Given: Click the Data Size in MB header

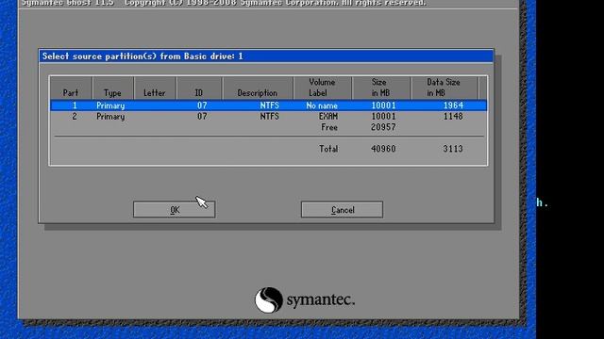Looking at the screenshot, I should point(445,88).
